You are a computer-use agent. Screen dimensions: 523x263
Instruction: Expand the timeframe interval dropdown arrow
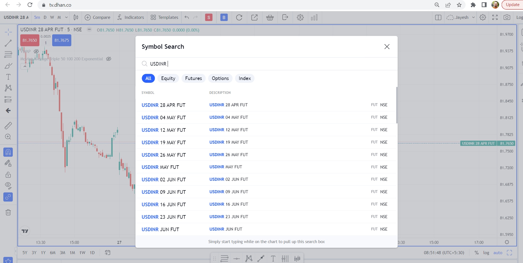(x=66, y=17)
